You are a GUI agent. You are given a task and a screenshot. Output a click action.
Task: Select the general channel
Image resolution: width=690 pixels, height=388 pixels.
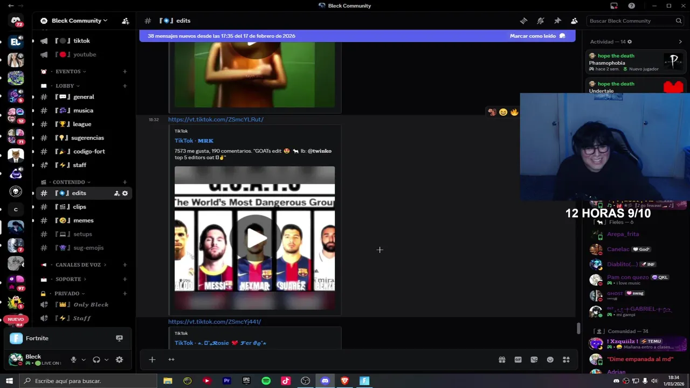[x=84, y=97]
